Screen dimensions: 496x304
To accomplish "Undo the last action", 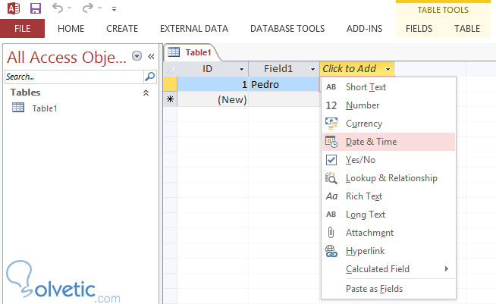I will [58, 8].
